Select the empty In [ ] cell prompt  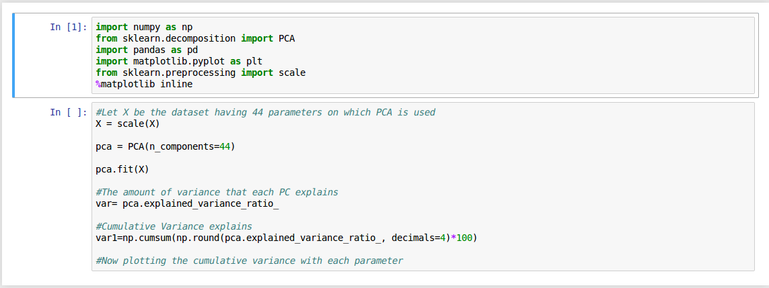coord(68,112)
